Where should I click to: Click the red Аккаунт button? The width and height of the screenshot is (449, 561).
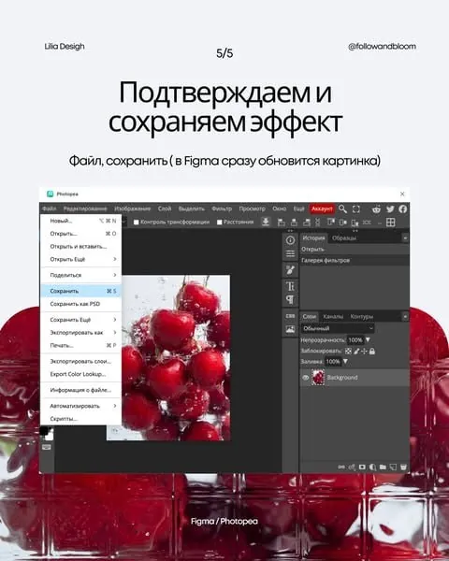pos(322,209)
